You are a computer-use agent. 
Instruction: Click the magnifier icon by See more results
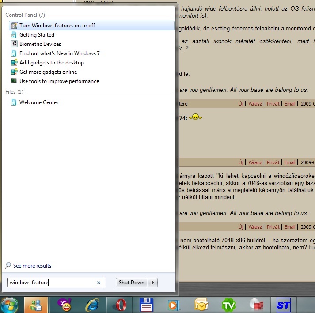(8, 265)
